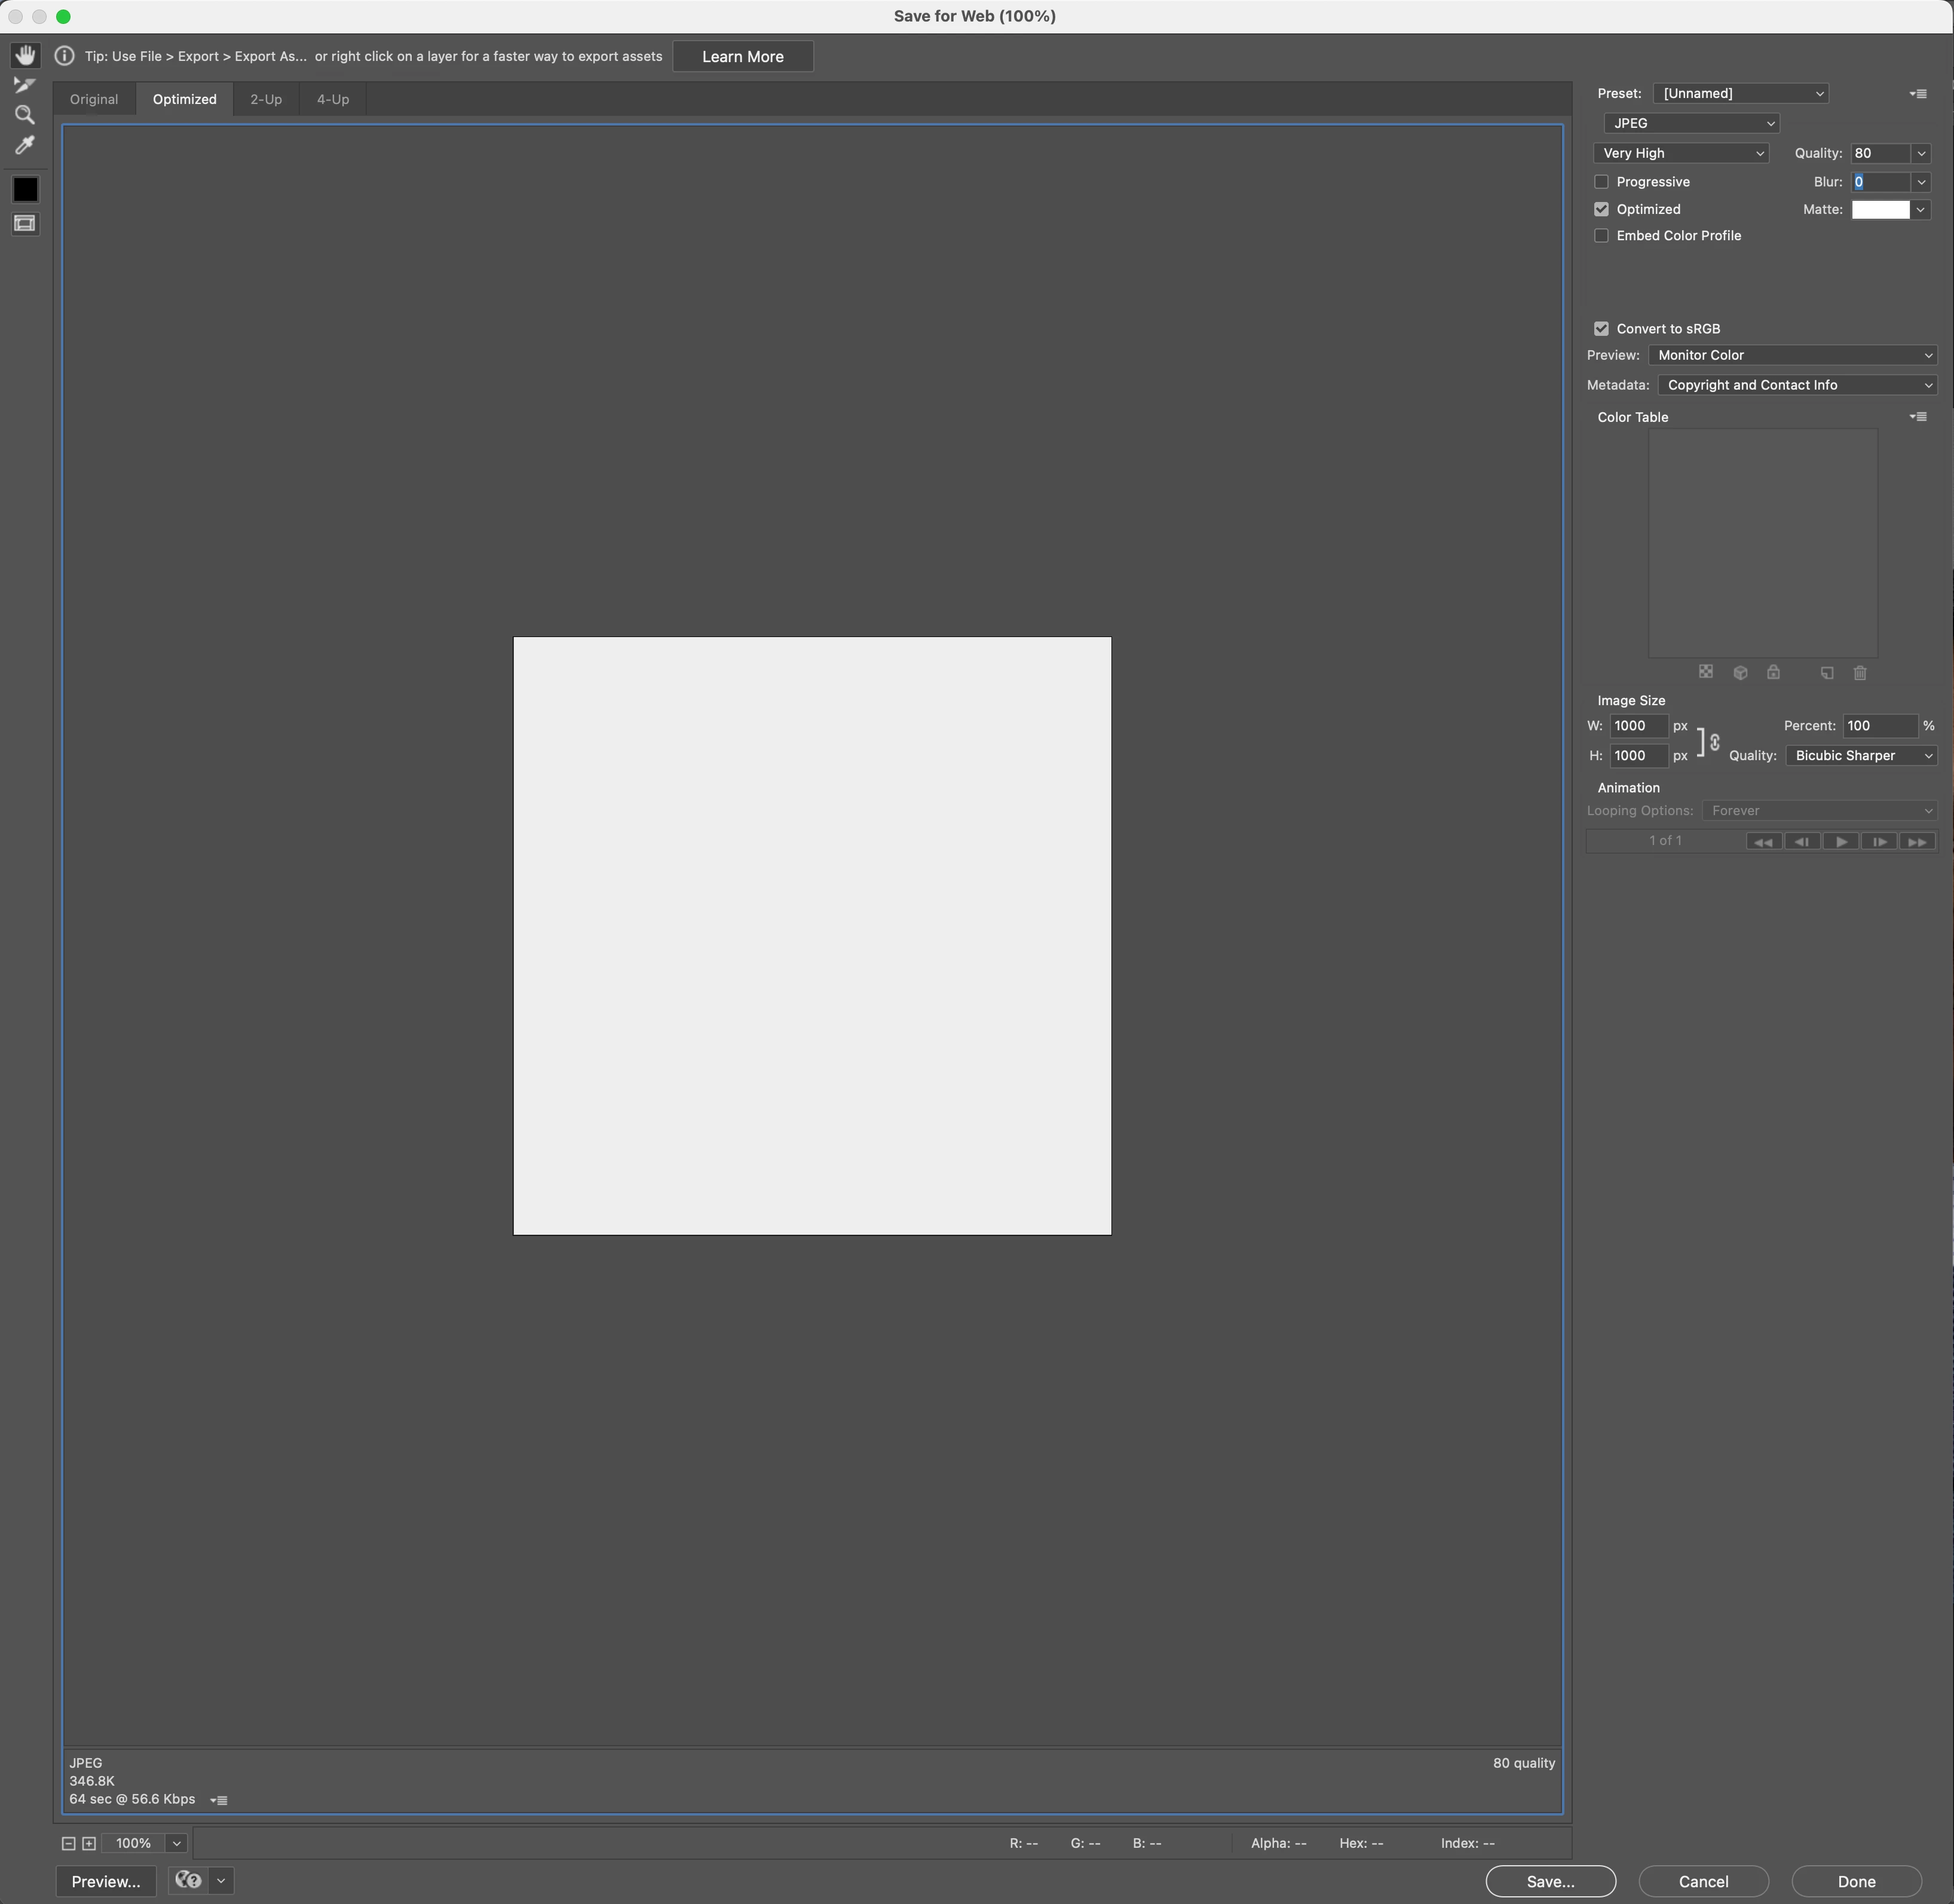The image size is (1954, 1904).
Task: Switch to the 2-Up tab
Action: tap(266, 100)
